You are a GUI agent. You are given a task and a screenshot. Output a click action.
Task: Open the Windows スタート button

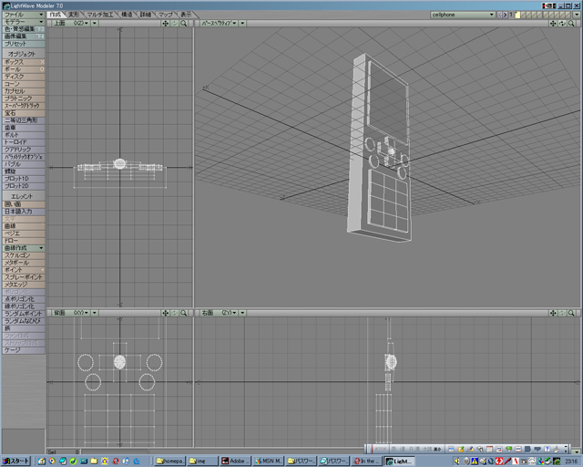16,461
